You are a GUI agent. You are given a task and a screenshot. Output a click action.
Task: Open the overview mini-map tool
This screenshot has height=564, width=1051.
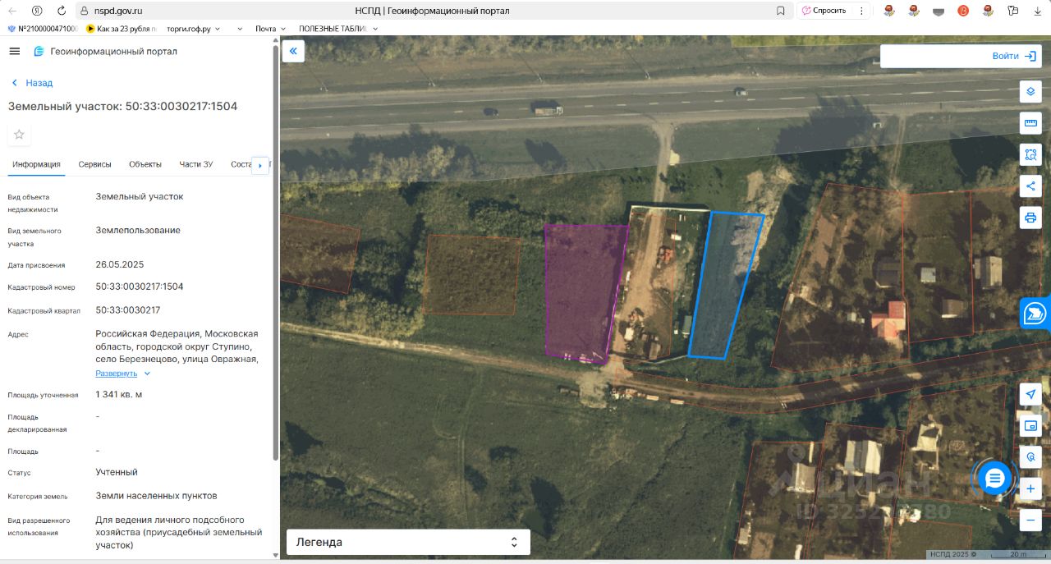1030,425
